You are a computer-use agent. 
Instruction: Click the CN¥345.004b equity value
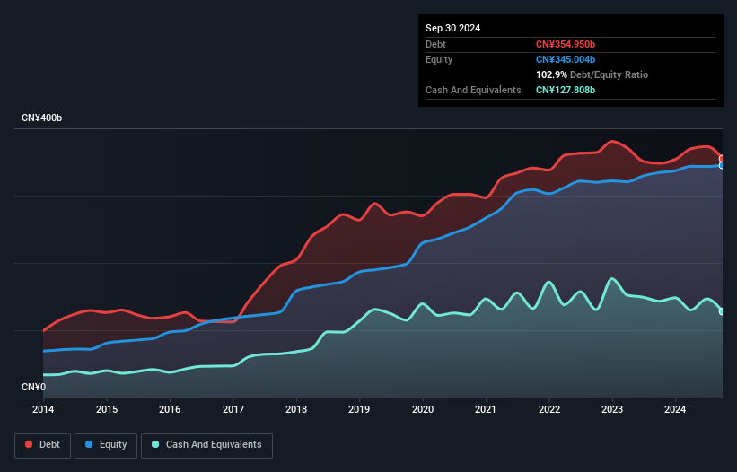tap(566, 59)
